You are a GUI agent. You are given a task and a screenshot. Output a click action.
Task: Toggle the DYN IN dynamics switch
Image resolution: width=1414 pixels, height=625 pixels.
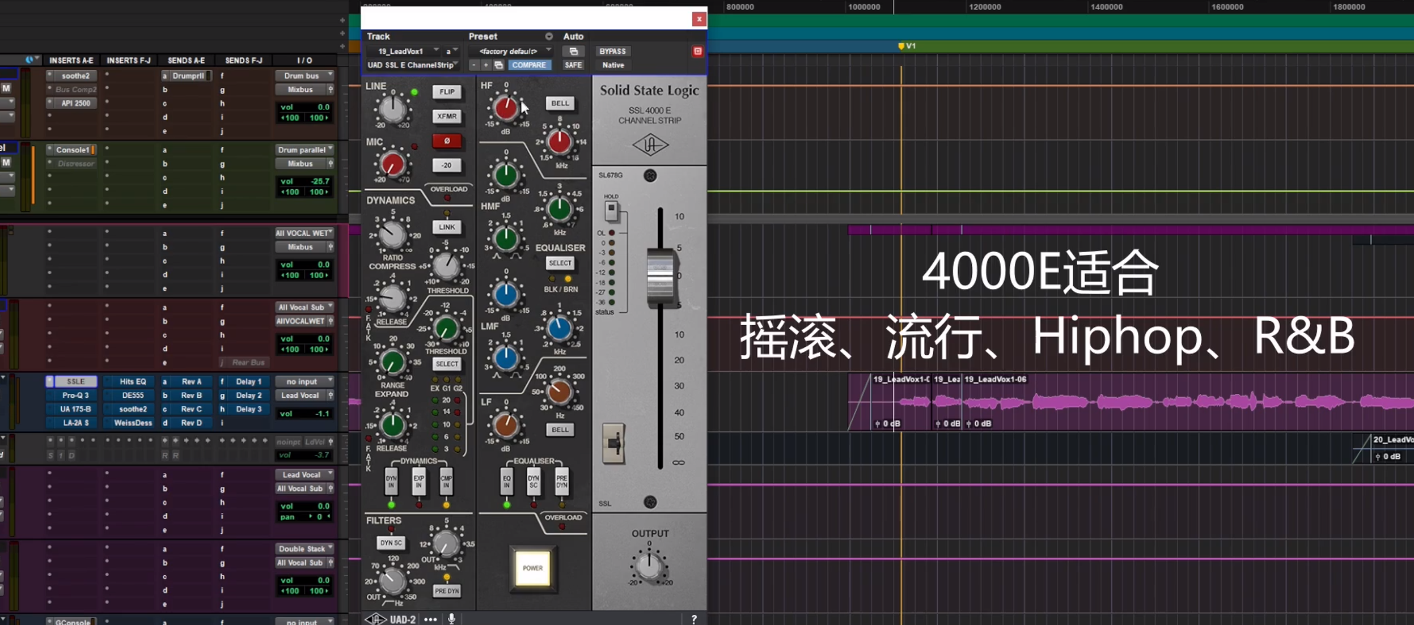point(391,482)
